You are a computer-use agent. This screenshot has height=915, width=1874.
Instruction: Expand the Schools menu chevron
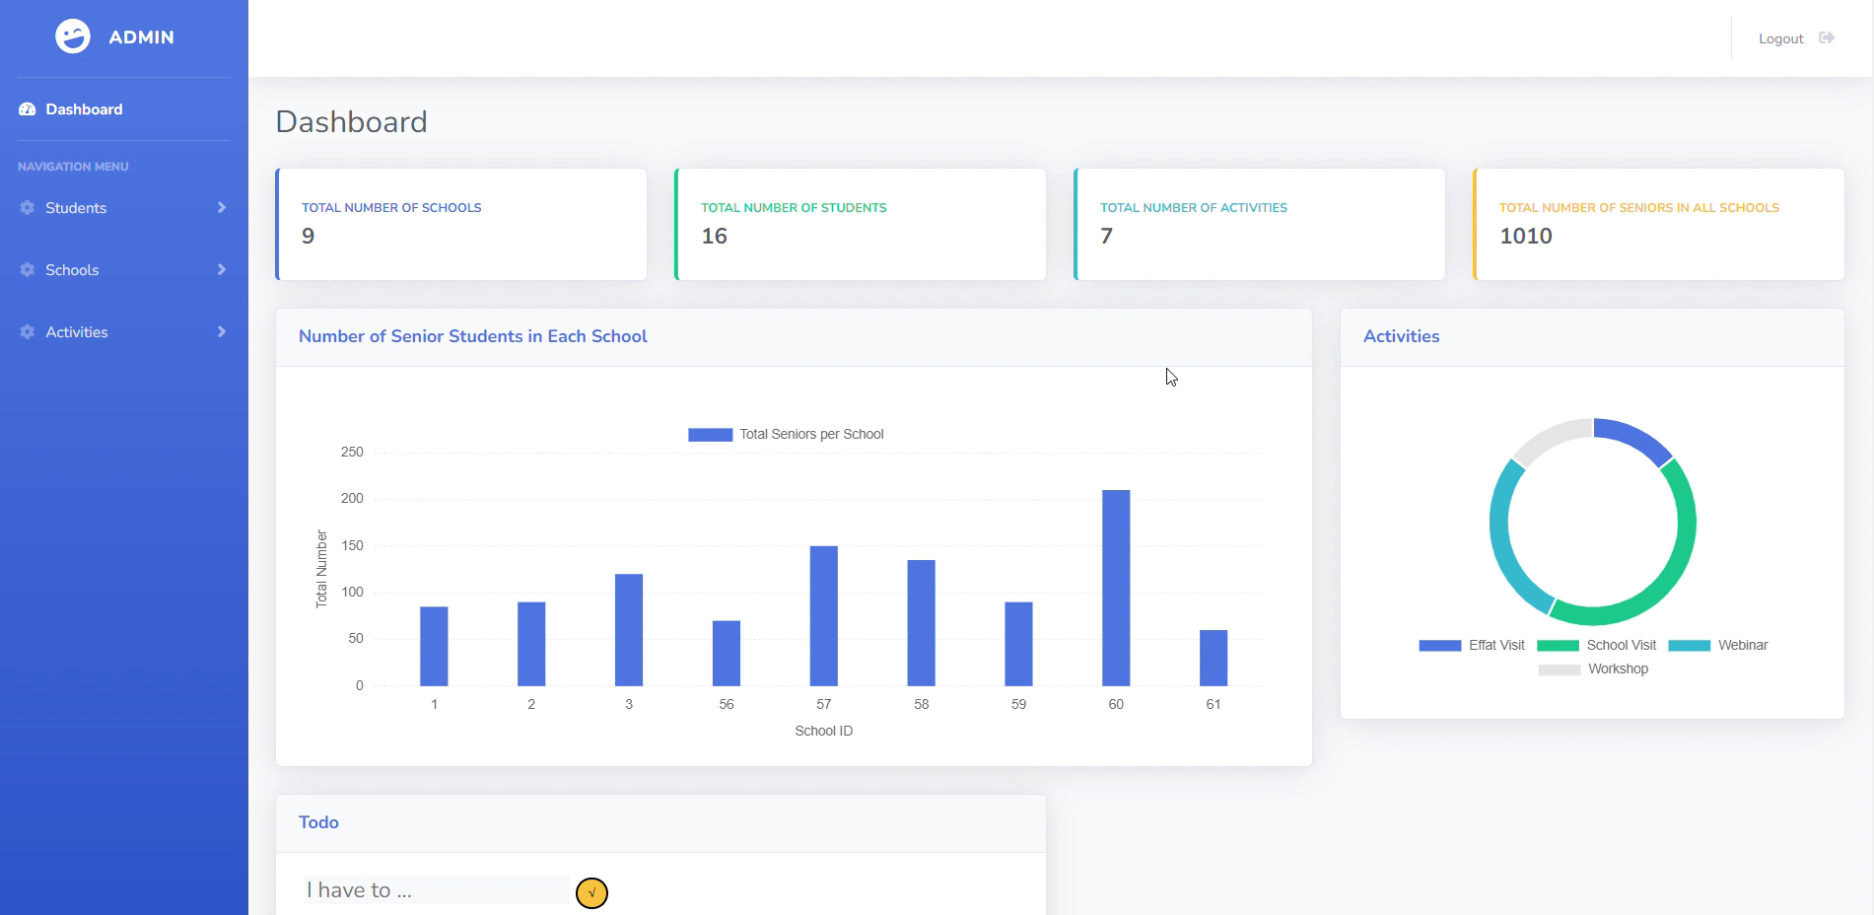222,269
